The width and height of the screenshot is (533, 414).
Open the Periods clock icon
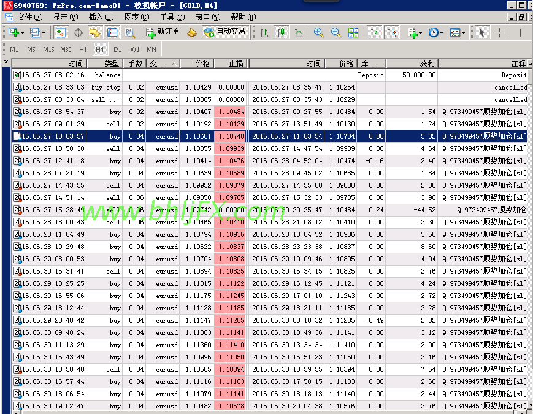point(434,33)
